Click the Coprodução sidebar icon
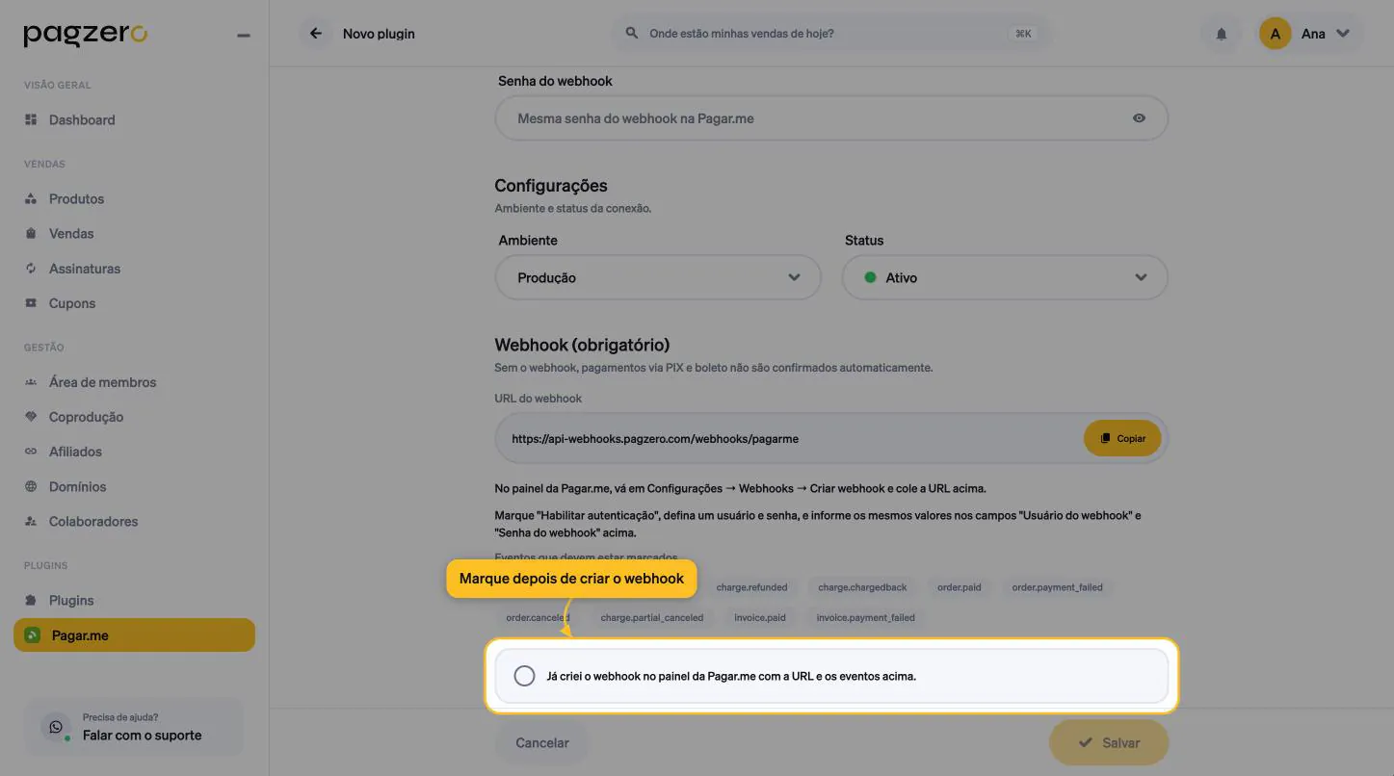Image resolution: width=1394 pixels, height=776 pixels. pyautogui.click(x=31, y=417)
